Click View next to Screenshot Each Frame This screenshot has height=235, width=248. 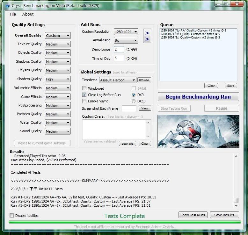tap(145, 108)
